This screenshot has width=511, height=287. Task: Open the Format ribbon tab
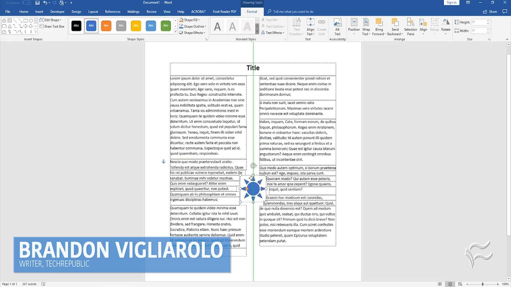252,12
